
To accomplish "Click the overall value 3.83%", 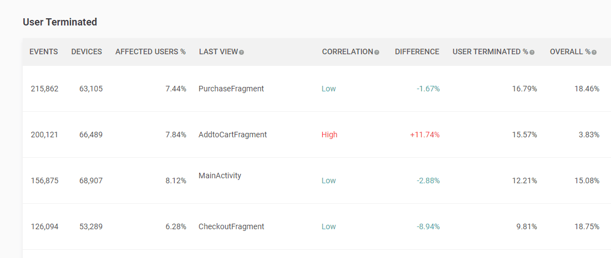I will tap(589, 135).
